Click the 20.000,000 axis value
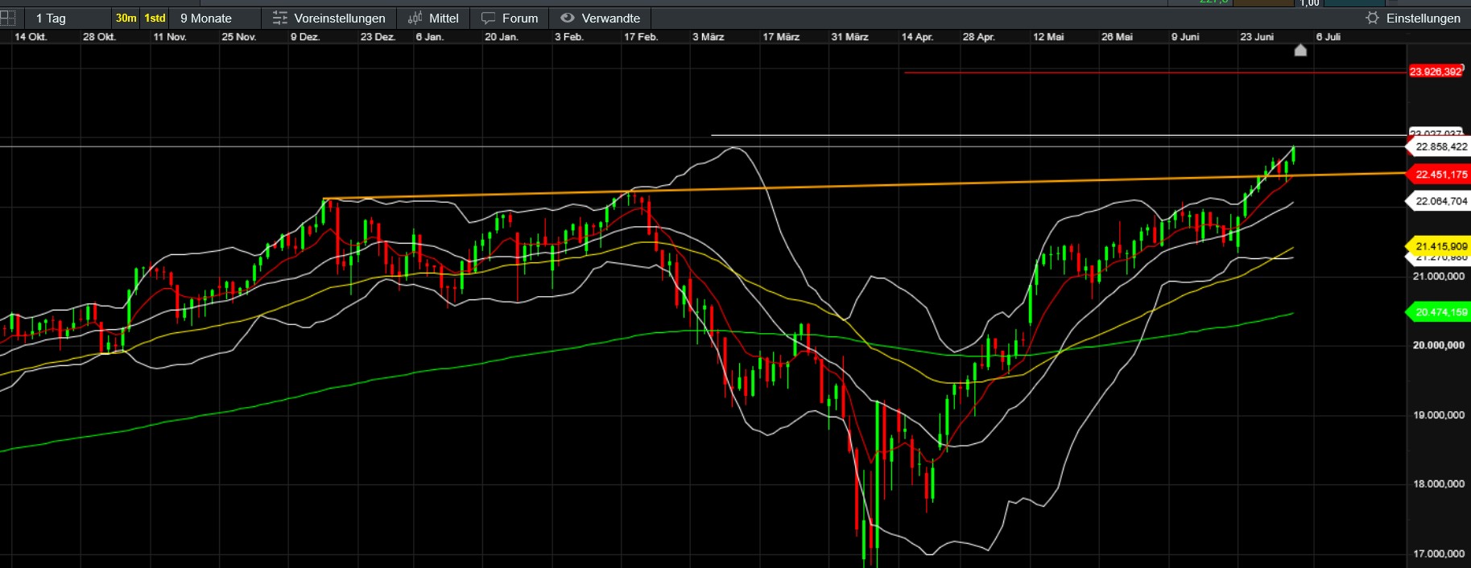Screen dimensions: 1471x568 (x=1439, y=345)
